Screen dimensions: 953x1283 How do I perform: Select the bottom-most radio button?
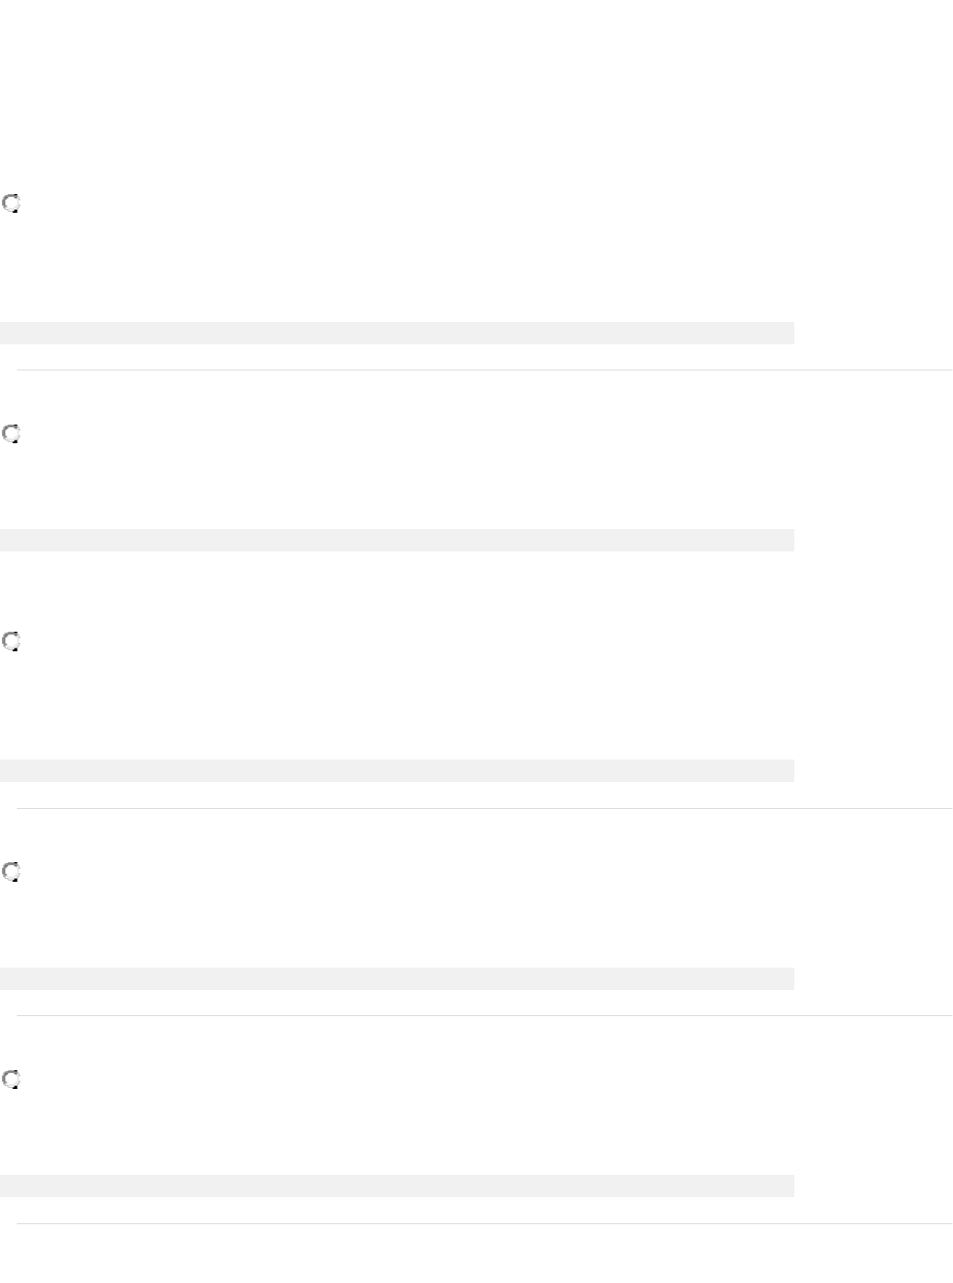(11, 1080)
